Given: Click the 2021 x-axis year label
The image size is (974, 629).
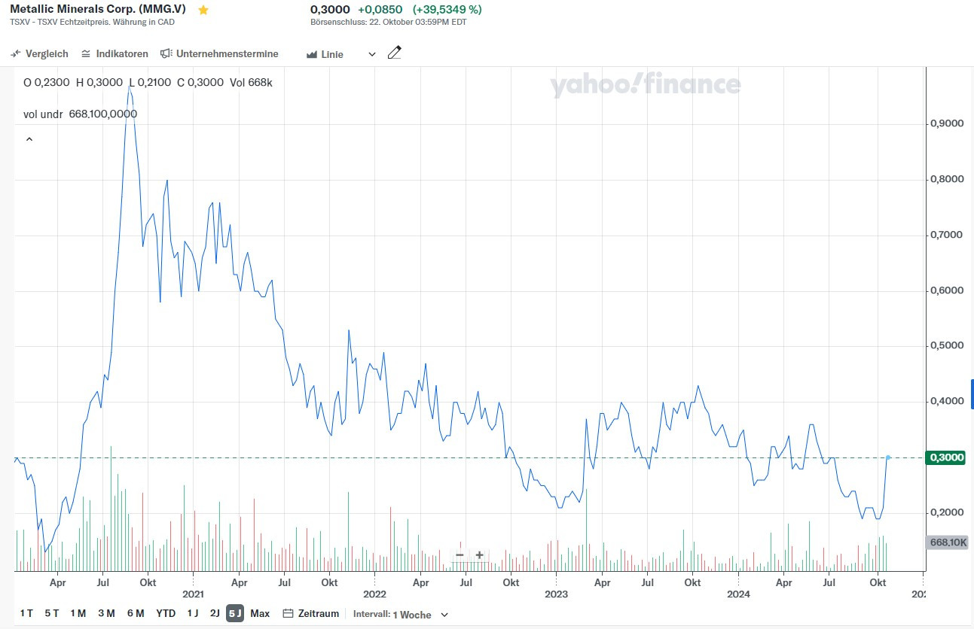Looking at the screenshot, I should coord(194,594).
